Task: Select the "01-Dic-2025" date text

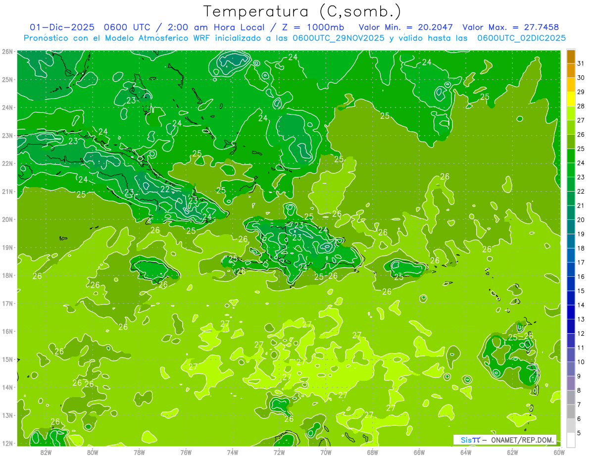Action: [62, 28]
